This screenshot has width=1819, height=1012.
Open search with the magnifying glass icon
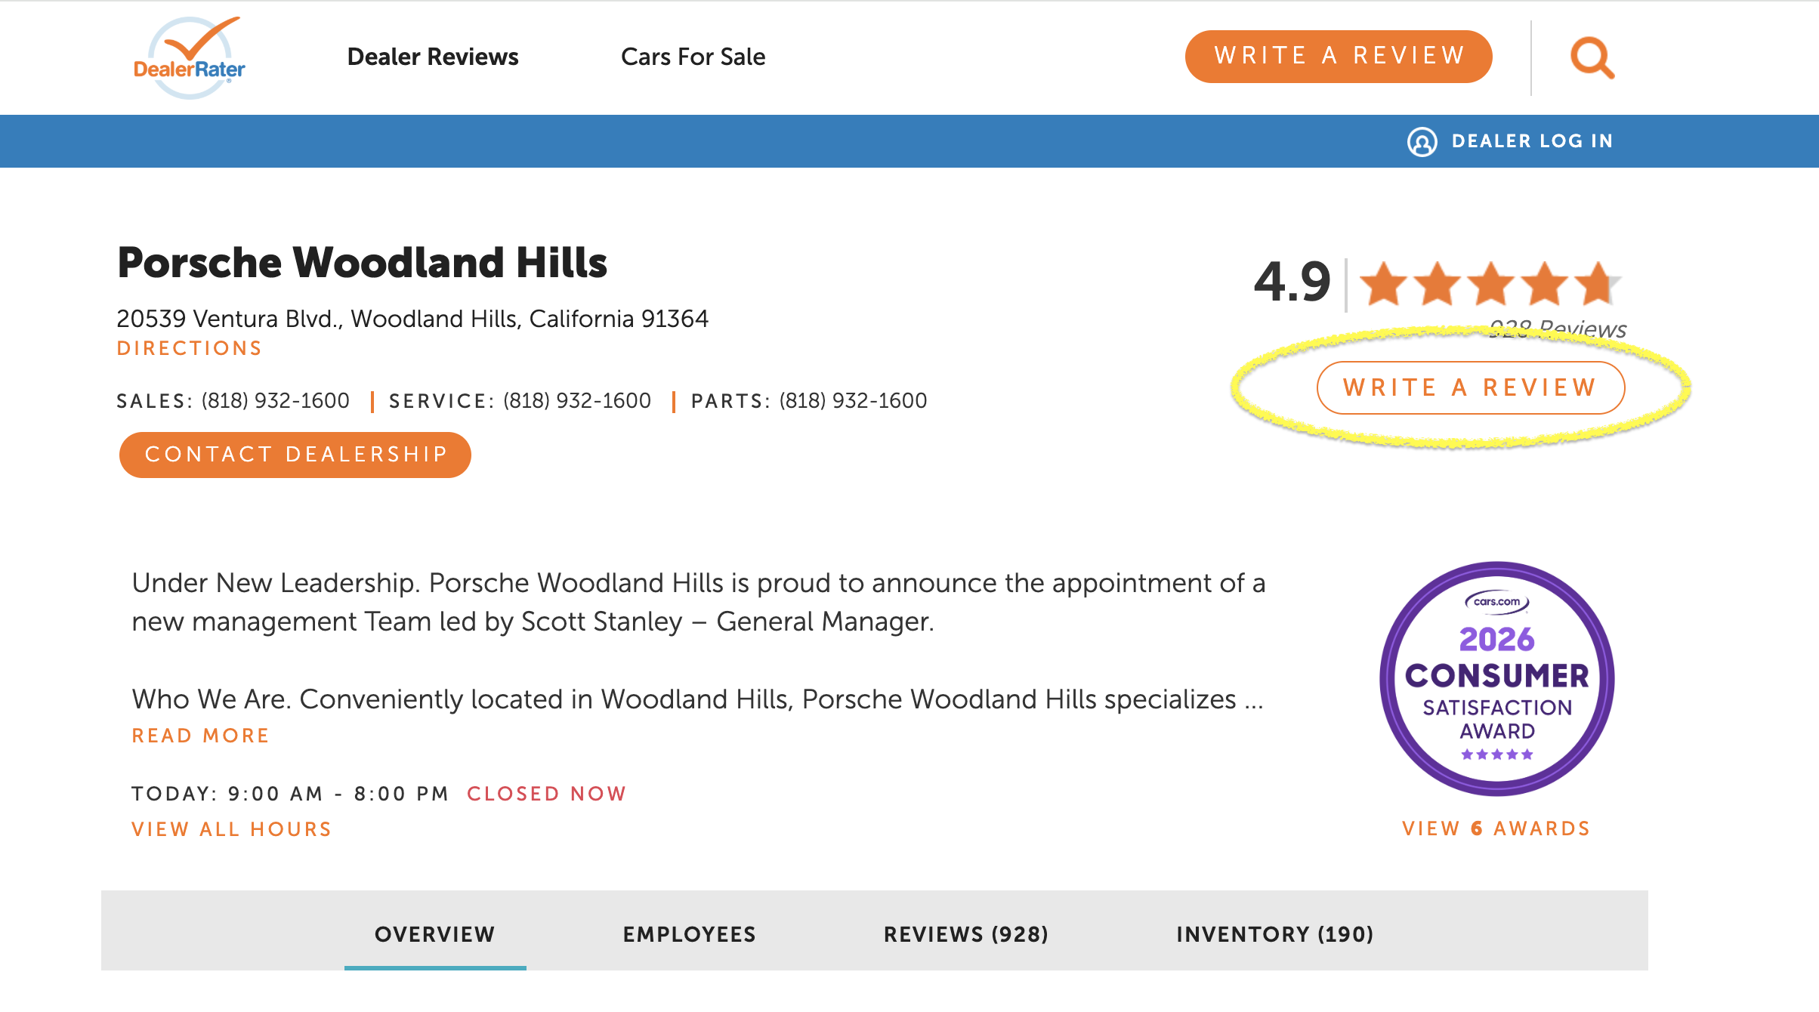click(1592, 57)
